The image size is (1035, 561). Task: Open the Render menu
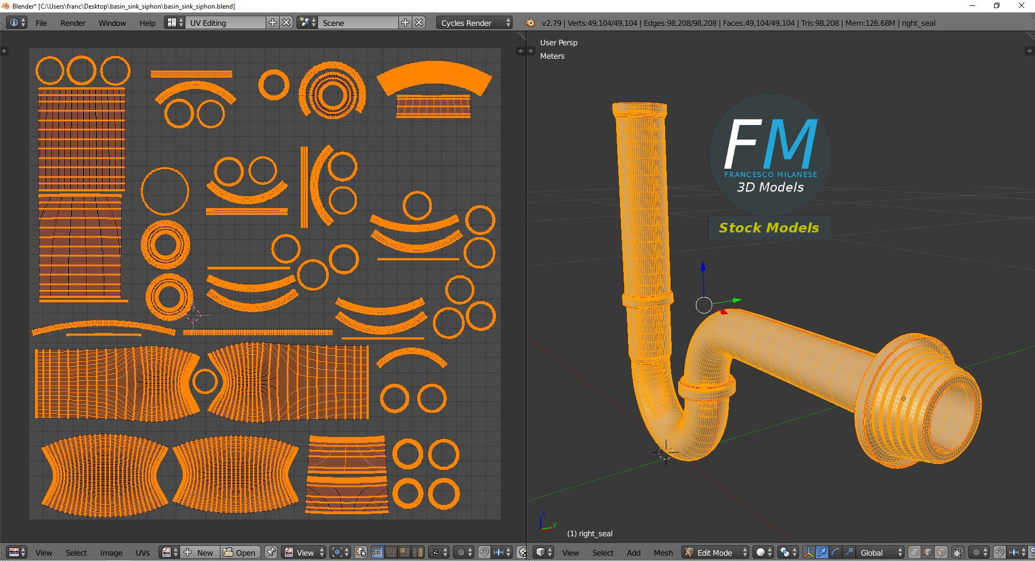coord(73,23)
